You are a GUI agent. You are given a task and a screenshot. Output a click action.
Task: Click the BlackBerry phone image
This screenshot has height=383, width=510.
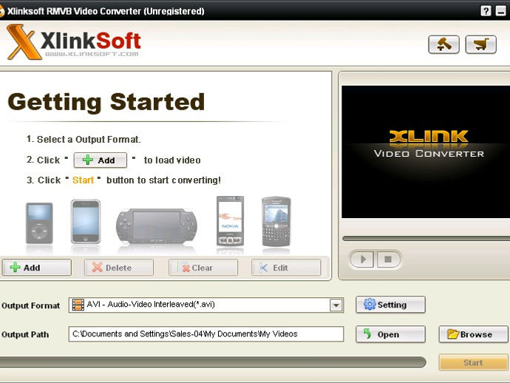pyautogui.click(x=276, y=222)
